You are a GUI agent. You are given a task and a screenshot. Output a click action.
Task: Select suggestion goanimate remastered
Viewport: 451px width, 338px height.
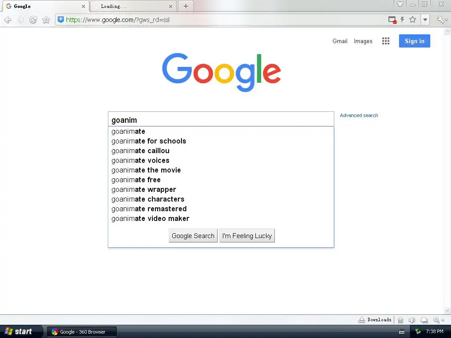[x=221, y=209]
